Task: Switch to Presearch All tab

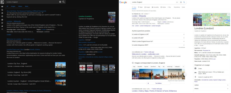Action: (x=7, y=6)
